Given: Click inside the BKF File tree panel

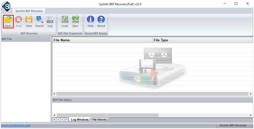Looking at the screenshot, I should click(x=26, y=82).
